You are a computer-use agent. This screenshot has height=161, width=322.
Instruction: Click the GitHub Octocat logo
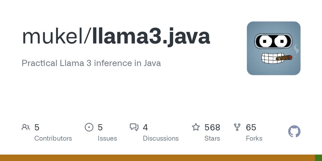(294, 131)
